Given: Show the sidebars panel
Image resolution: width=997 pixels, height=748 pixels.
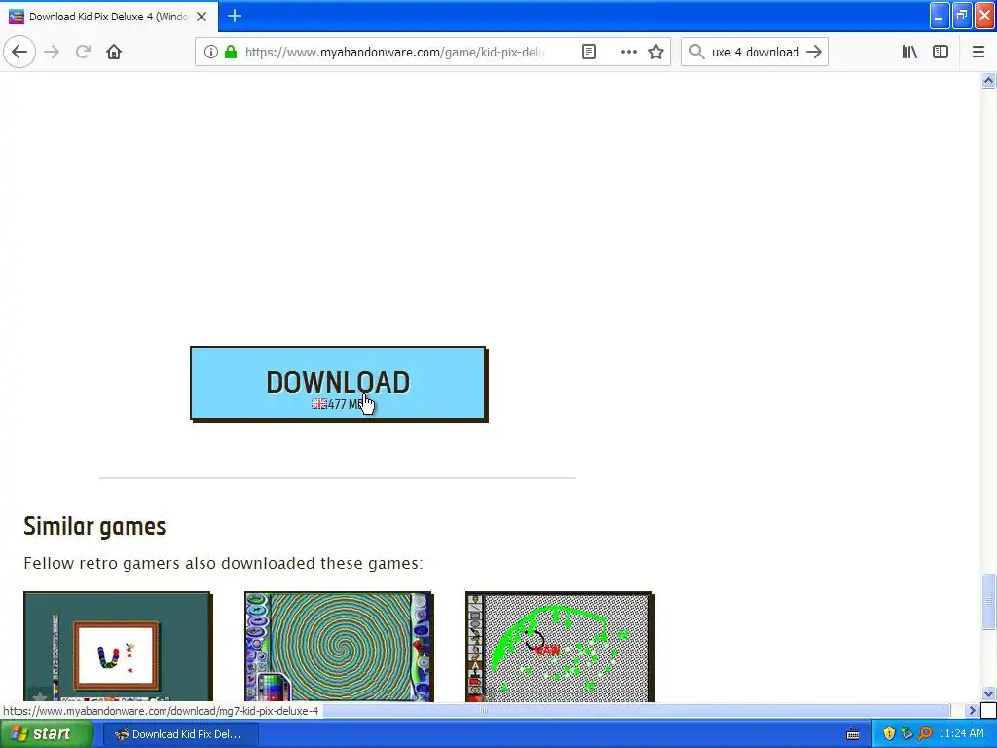Looking at the screenshot, I should pos(941,52).
